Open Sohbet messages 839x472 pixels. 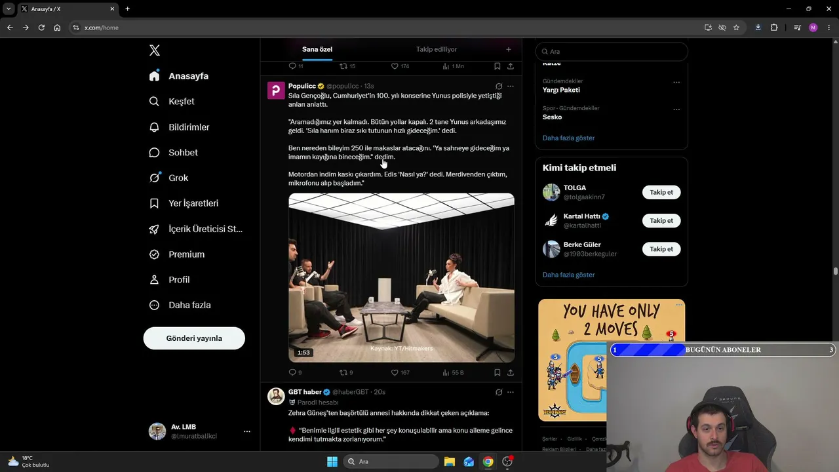tap(173, 153)
